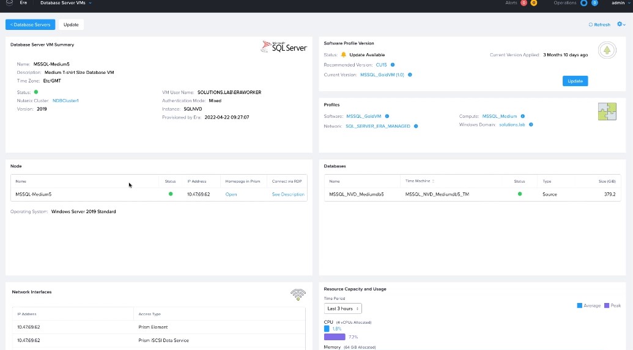The height and width of the screenshot is (350, 633).
Task: Expand the admin user menu
Action: point(621,3)
